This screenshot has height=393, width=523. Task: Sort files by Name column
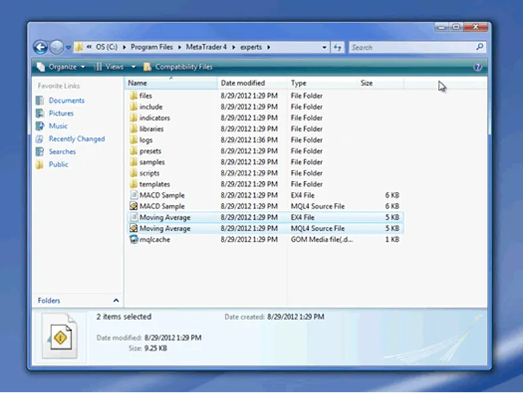pos(171,83)
